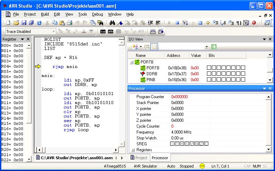Click the decrease indent icon
Viewport: 275px width, 171px height.
pos(158,23)
